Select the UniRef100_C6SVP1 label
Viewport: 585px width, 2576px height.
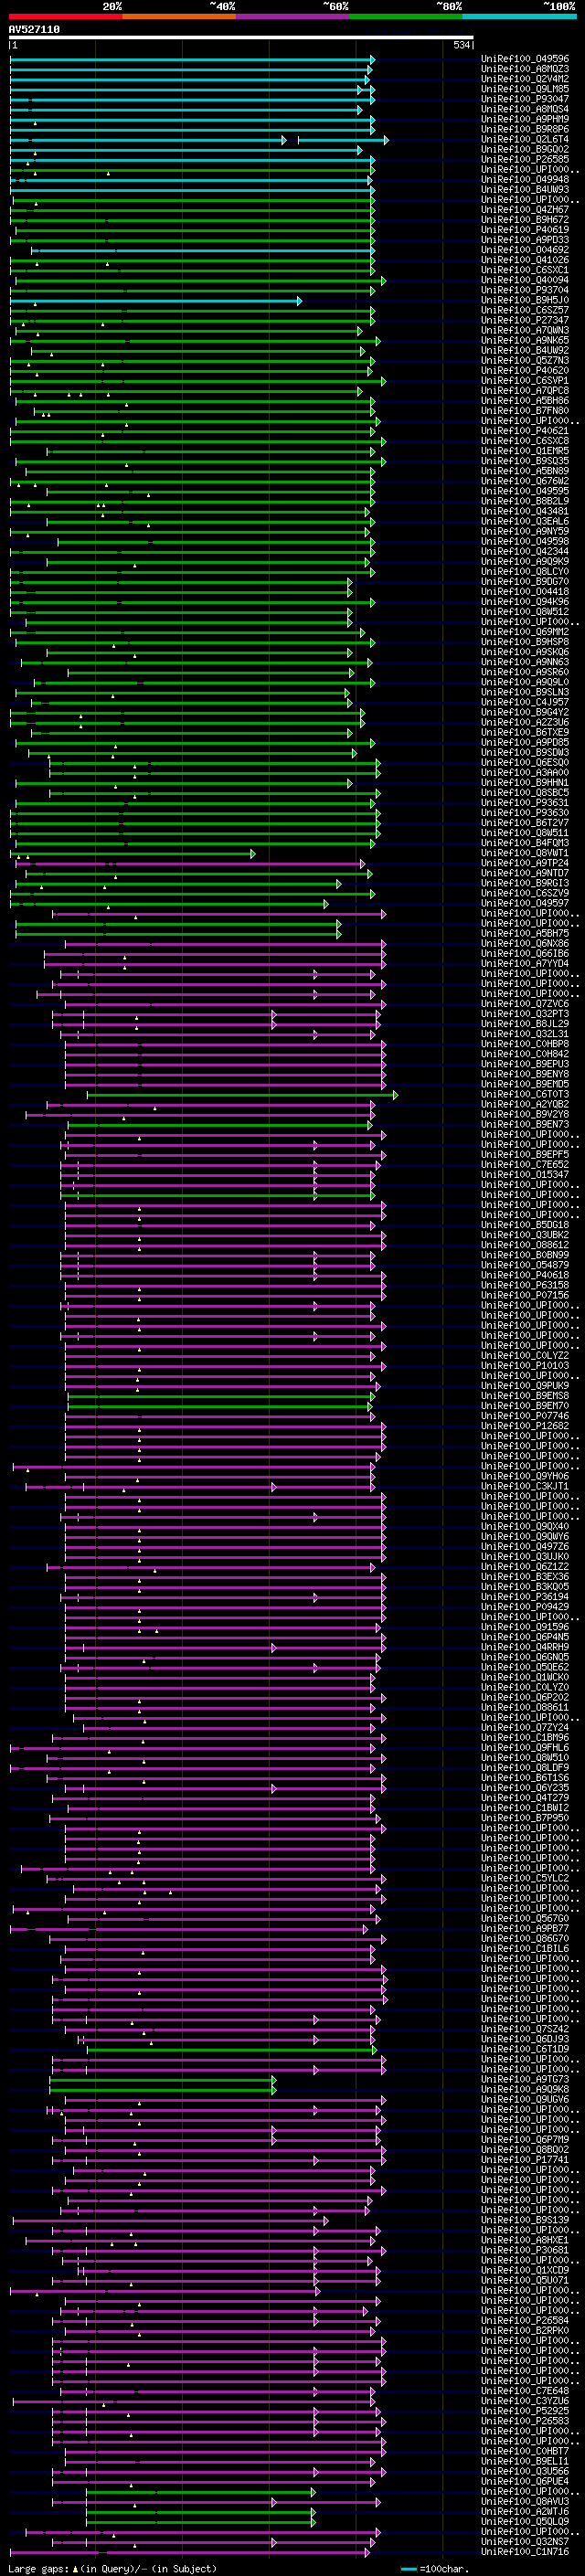click(525, 381)
